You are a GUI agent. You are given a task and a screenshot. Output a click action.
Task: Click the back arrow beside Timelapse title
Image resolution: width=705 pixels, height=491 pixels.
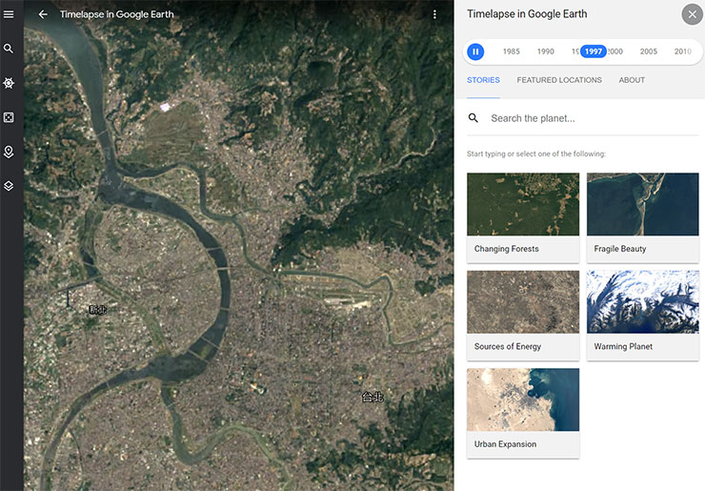click(x=43, y=14)
